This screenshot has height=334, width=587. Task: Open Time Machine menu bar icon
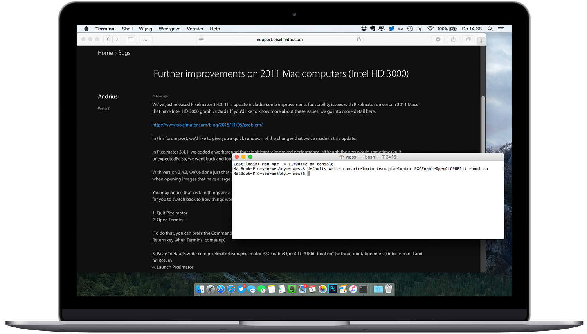(410, 29)
